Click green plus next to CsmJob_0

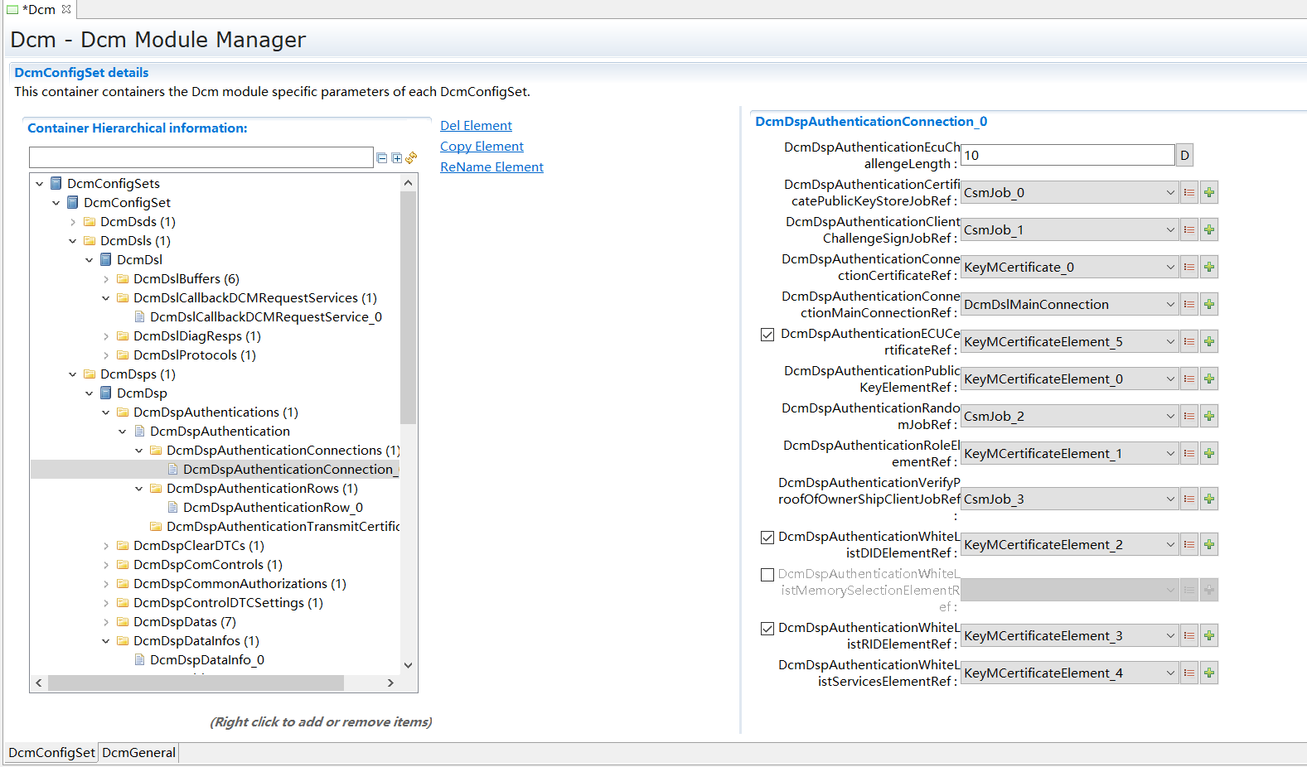(x=1209, y=193)
